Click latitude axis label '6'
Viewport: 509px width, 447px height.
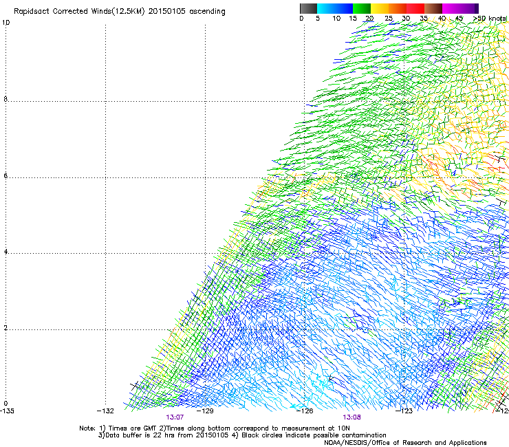tap(6, 175)
